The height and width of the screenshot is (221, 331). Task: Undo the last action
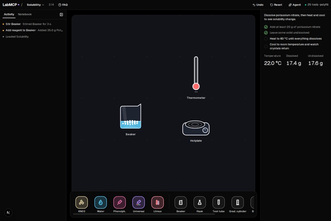[258, 5]
